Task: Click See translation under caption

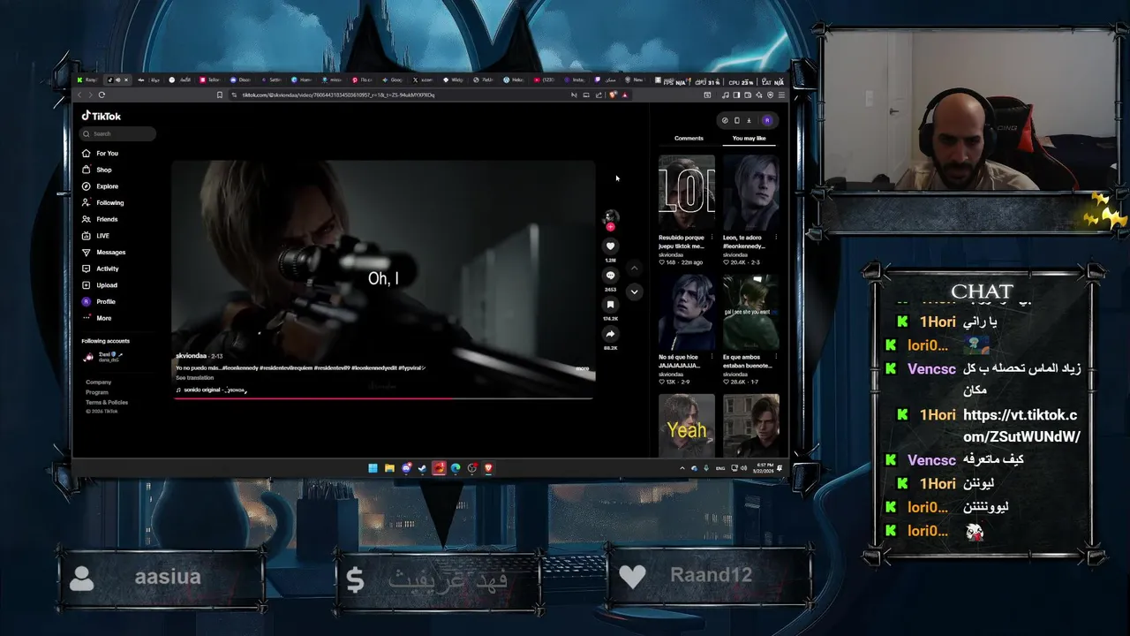Action: click(x=194, y=378)
